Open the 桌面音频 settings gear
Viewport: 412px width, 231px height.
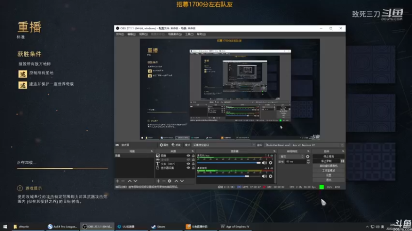pyautogui.click(x=271, y=176)
